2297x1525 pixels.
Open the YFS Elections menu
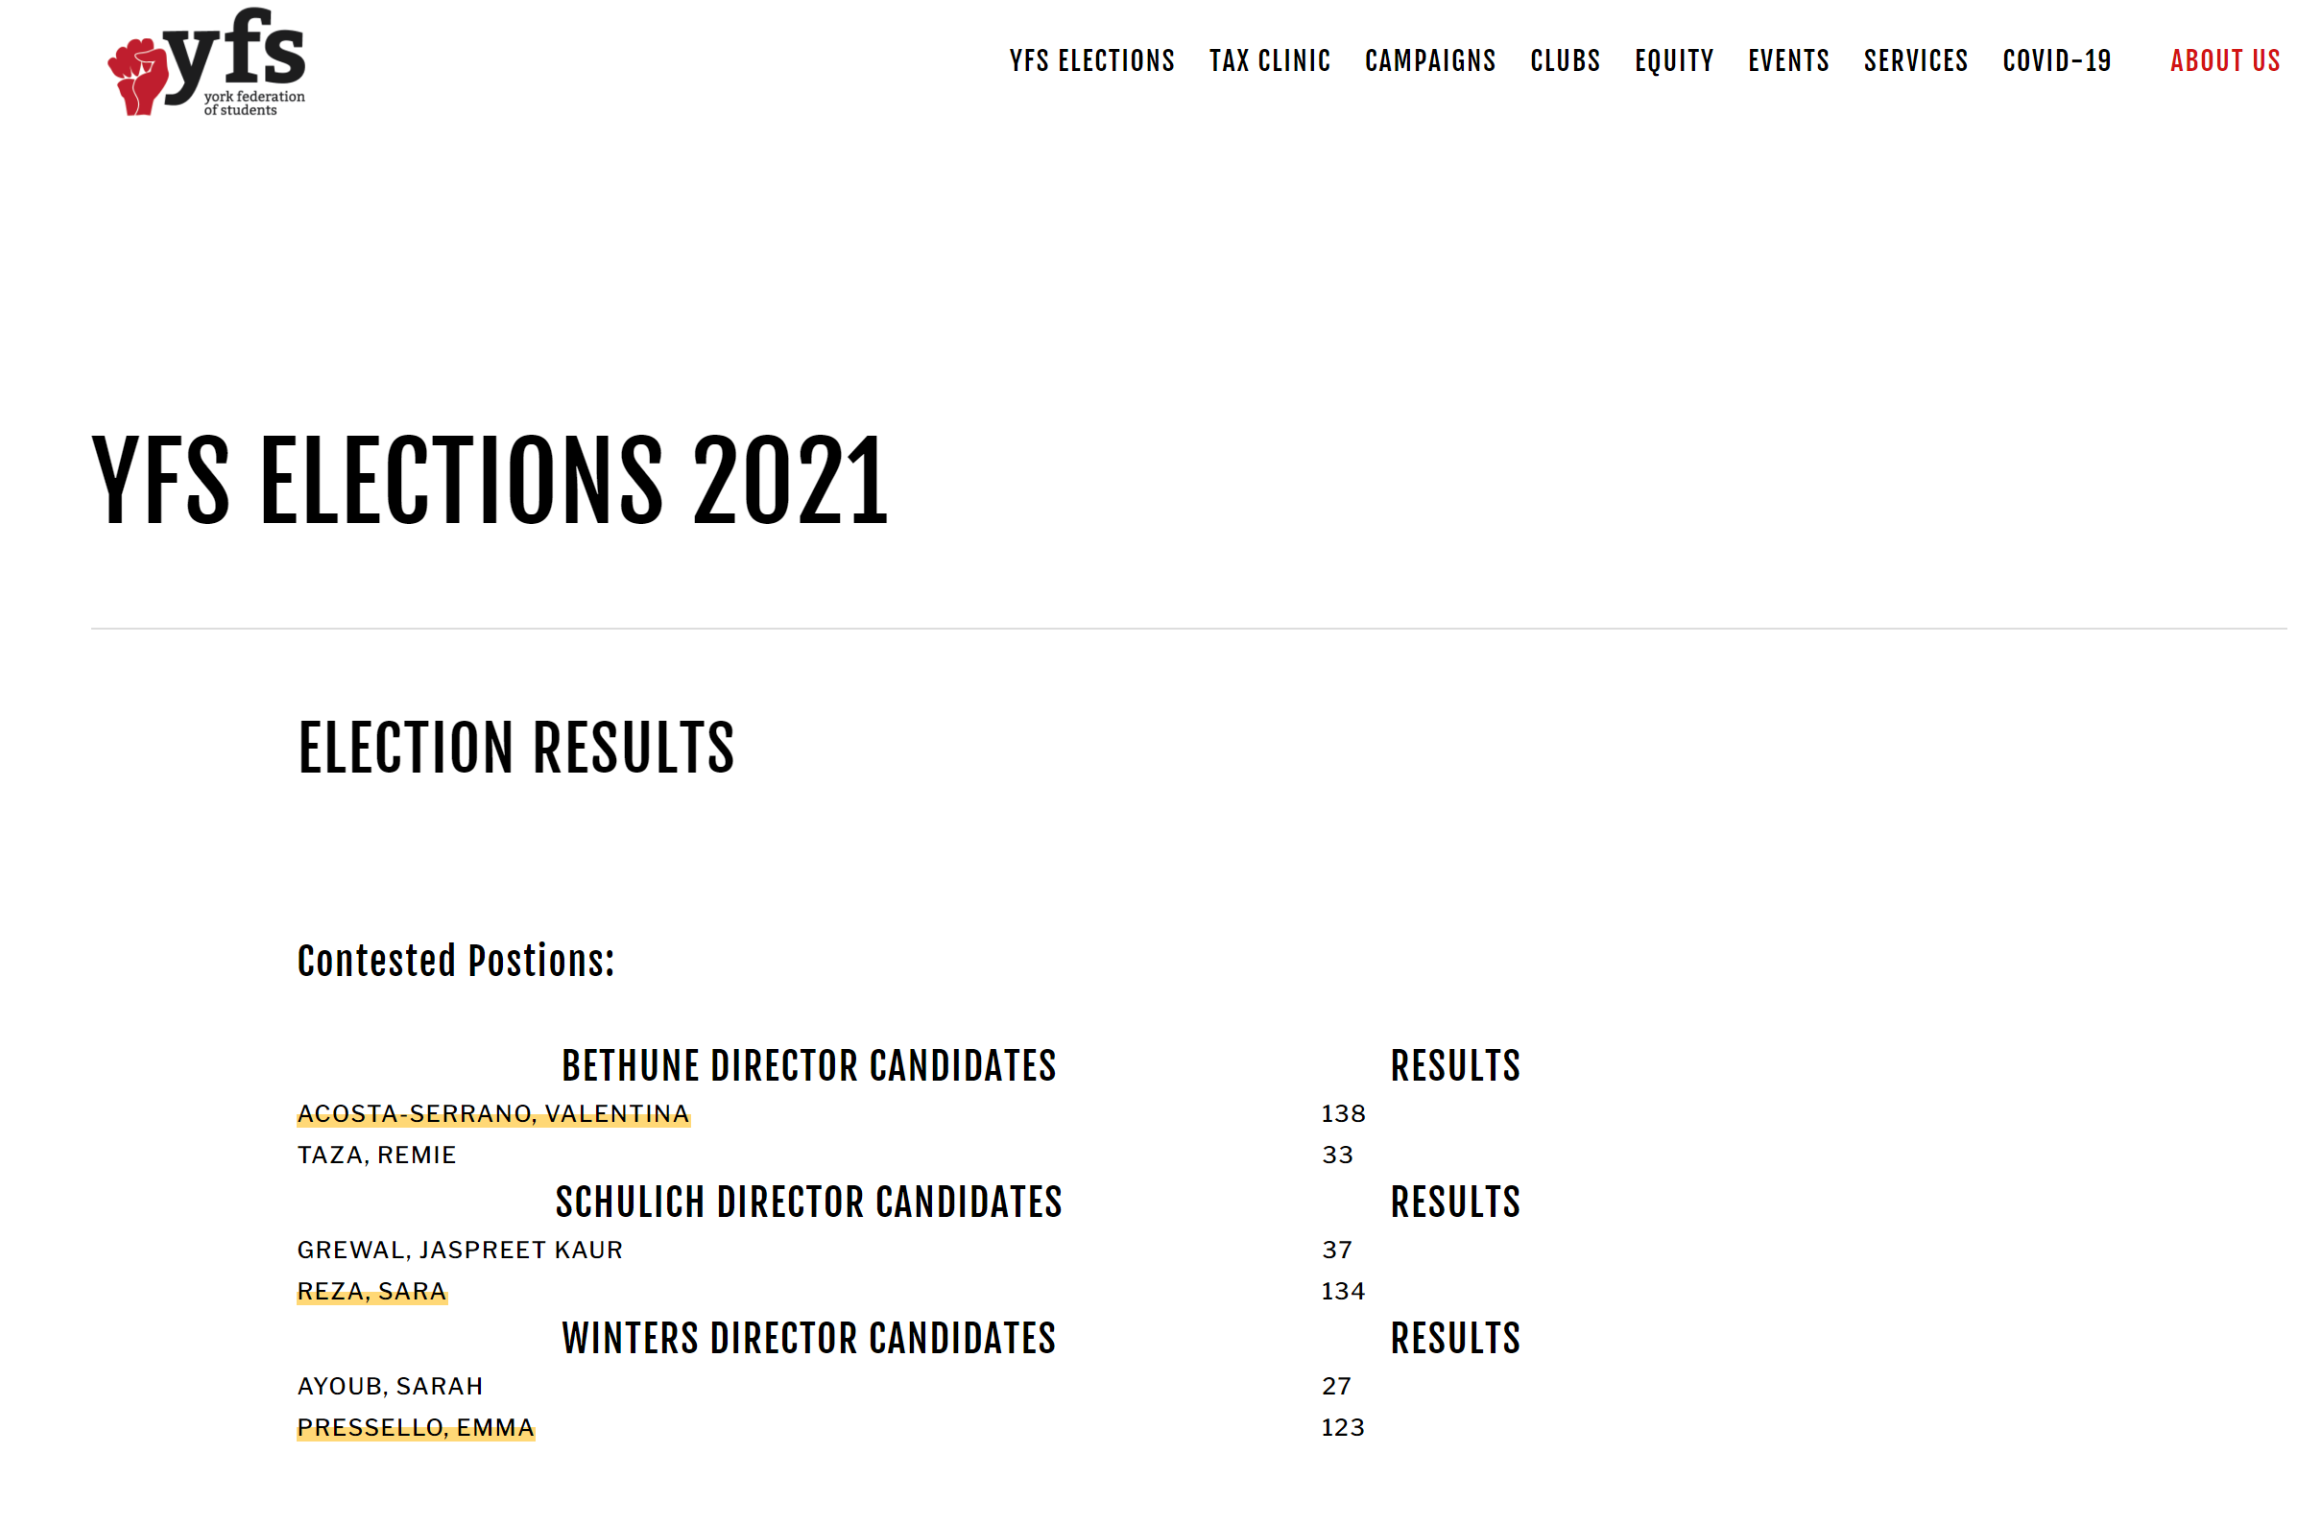pyautogui.click(x=1091, y=61)
